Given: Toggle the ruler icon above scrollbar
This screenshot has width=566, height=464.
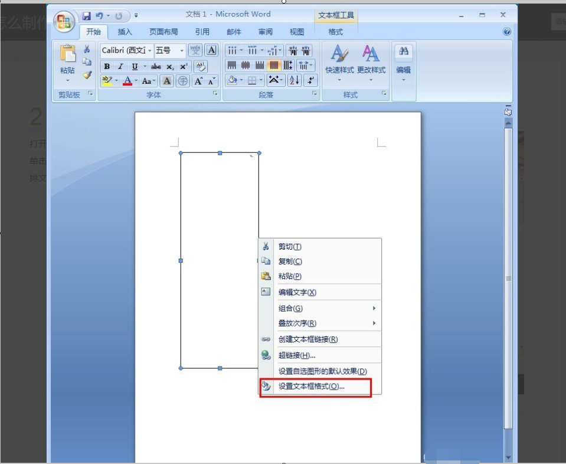Looking at the screenshot, I should [508, 112].
